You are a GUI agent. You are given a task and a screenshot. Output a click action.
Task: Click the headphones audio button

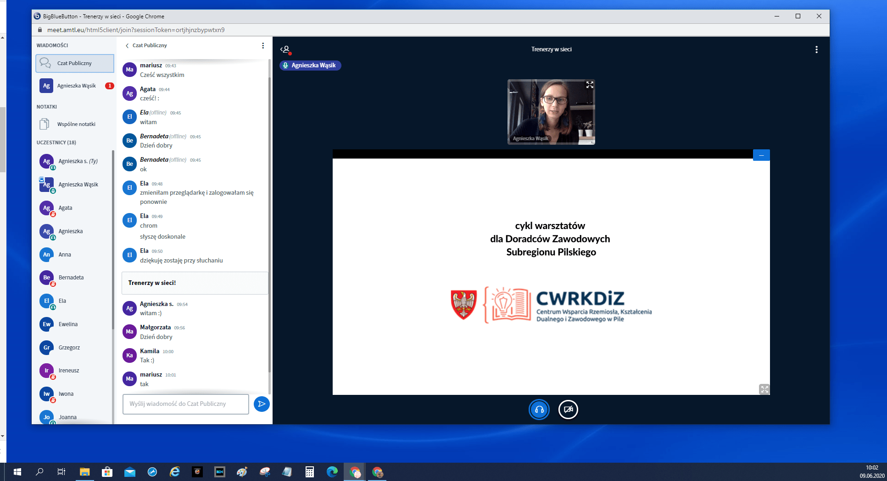click(539, 410)
